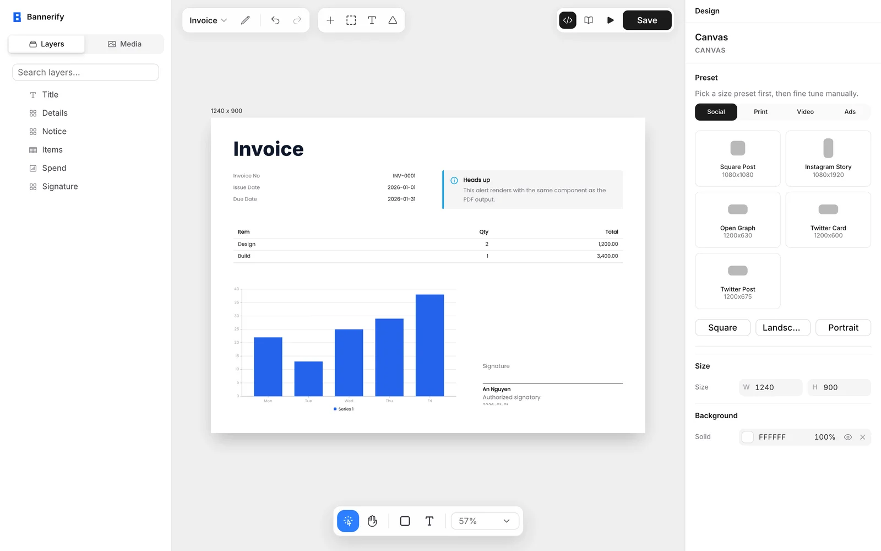
Task: Choose the Twitter Card preset
Action: pyautogui.click(x=828, y=220)
